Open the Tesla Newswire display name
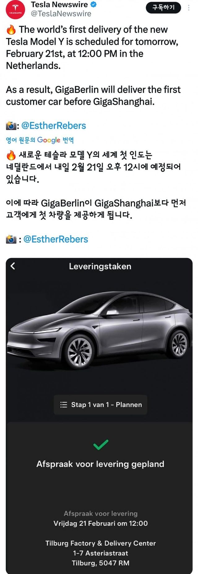 [59, 5]
